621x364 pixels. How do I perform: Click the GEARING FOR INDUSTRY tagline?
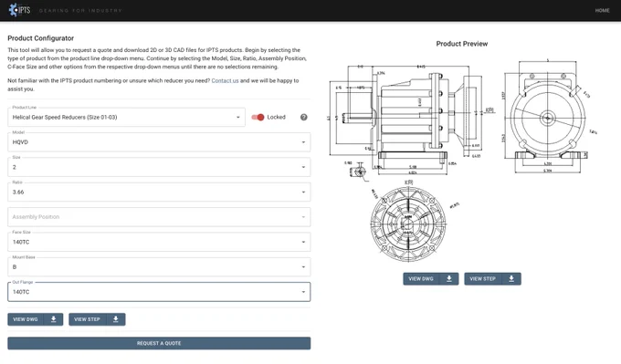(80, 11)
